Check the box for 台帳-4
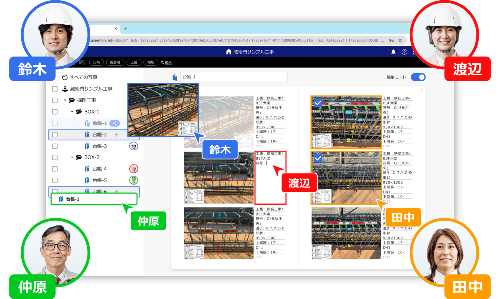This screenshot has height=299, width=500. click(x=55, y=169)
